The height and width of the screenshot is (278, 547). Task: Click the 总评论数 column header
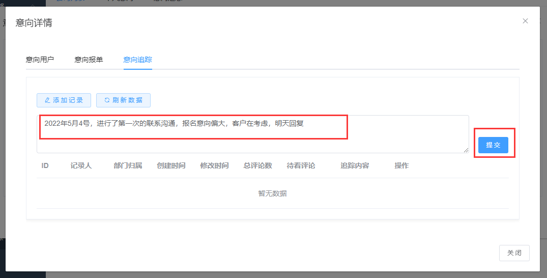257,165
